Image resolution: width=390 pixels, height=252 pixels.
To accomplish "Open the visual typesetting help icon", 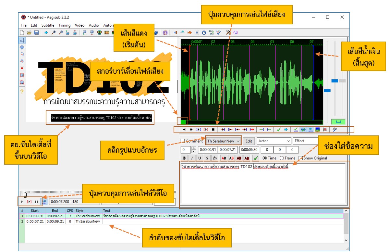I will (x=22, y=92).
